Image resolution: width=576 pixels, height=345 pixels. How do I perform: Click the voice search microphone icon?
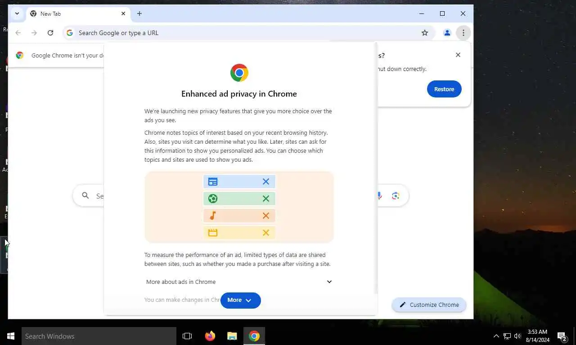point(379,196)
